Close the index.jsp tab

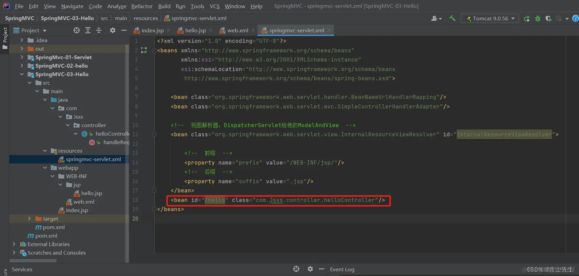[169, 30]
